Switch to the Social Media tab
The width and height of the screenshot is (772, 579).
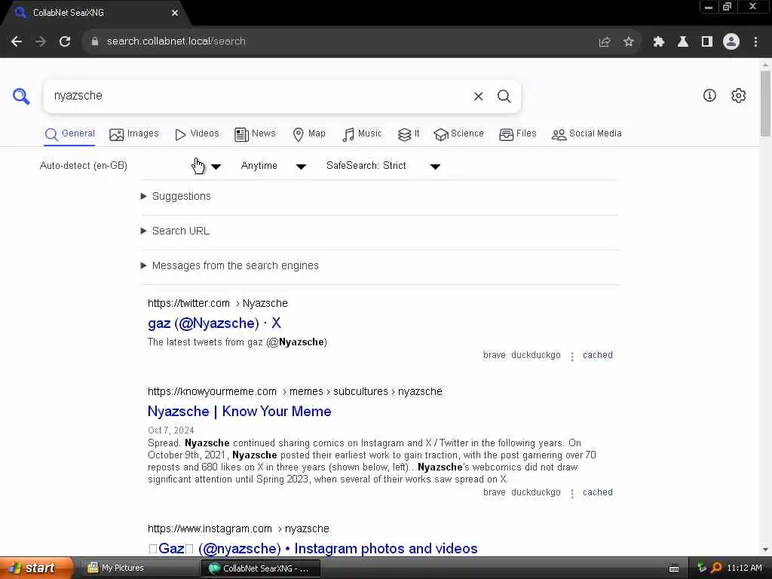[587, 134]
